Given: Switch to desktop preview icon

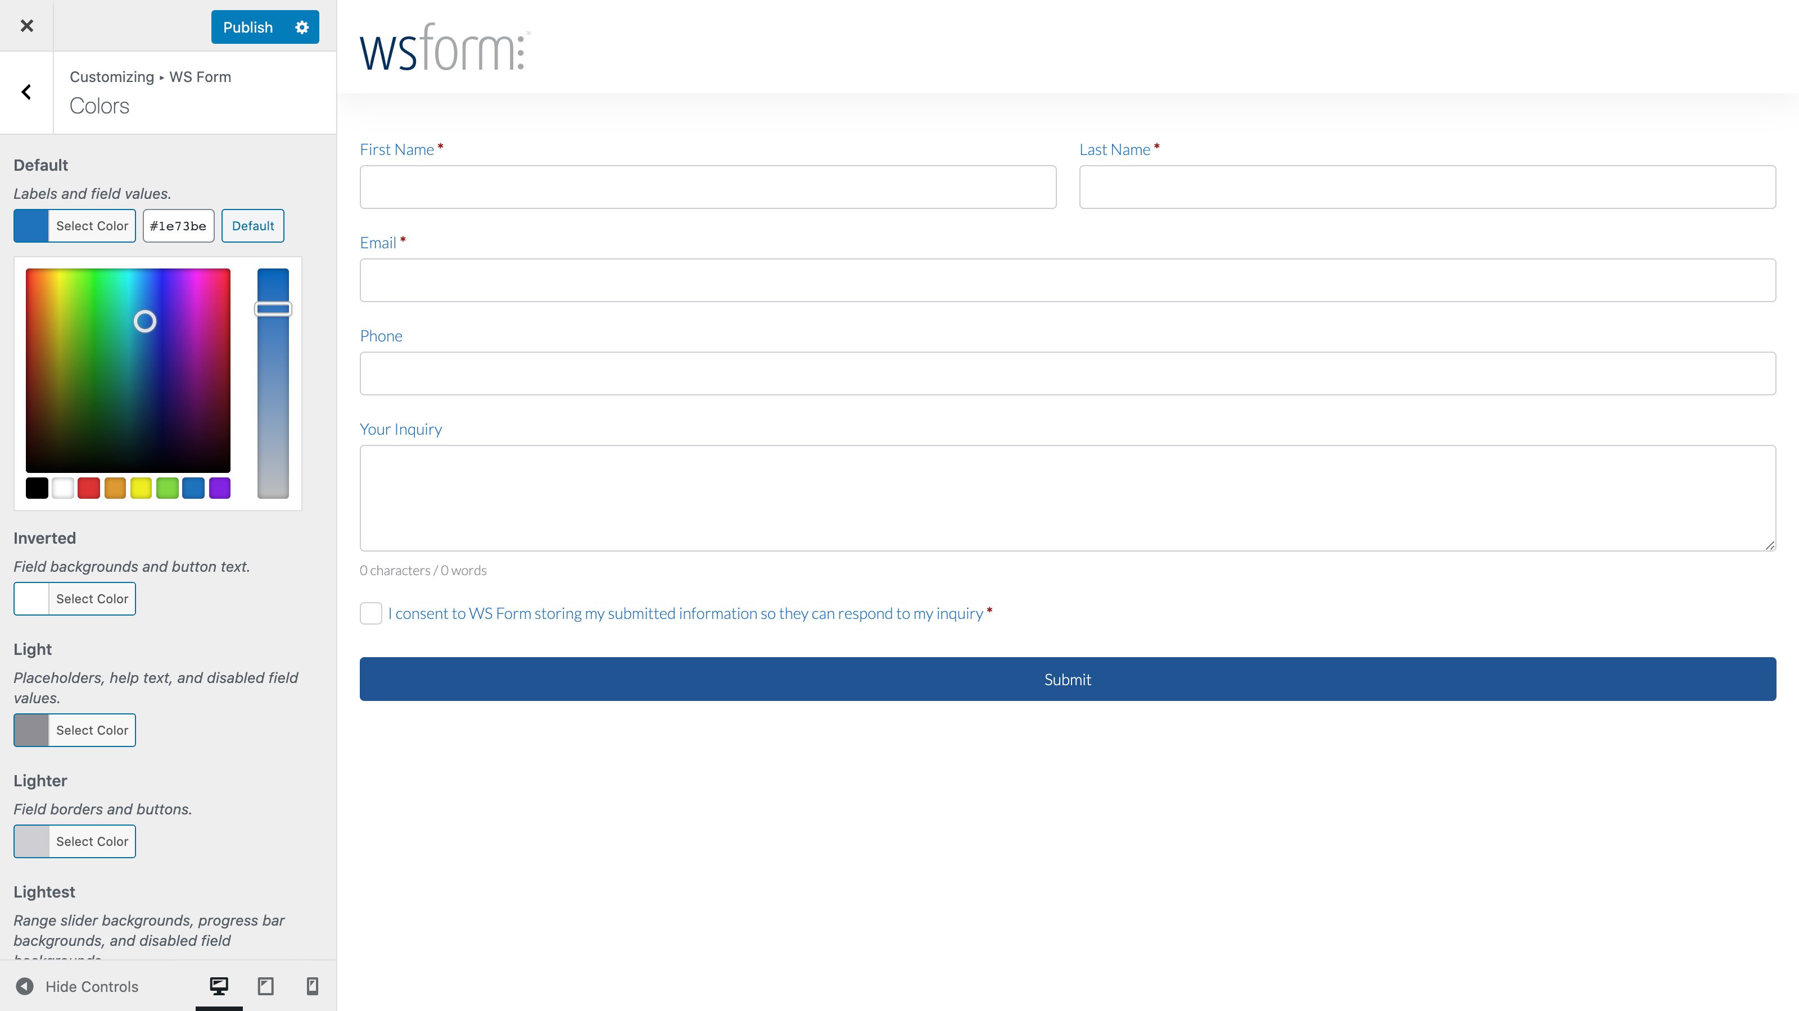Looking at the screenshot, I should (219, 986).
